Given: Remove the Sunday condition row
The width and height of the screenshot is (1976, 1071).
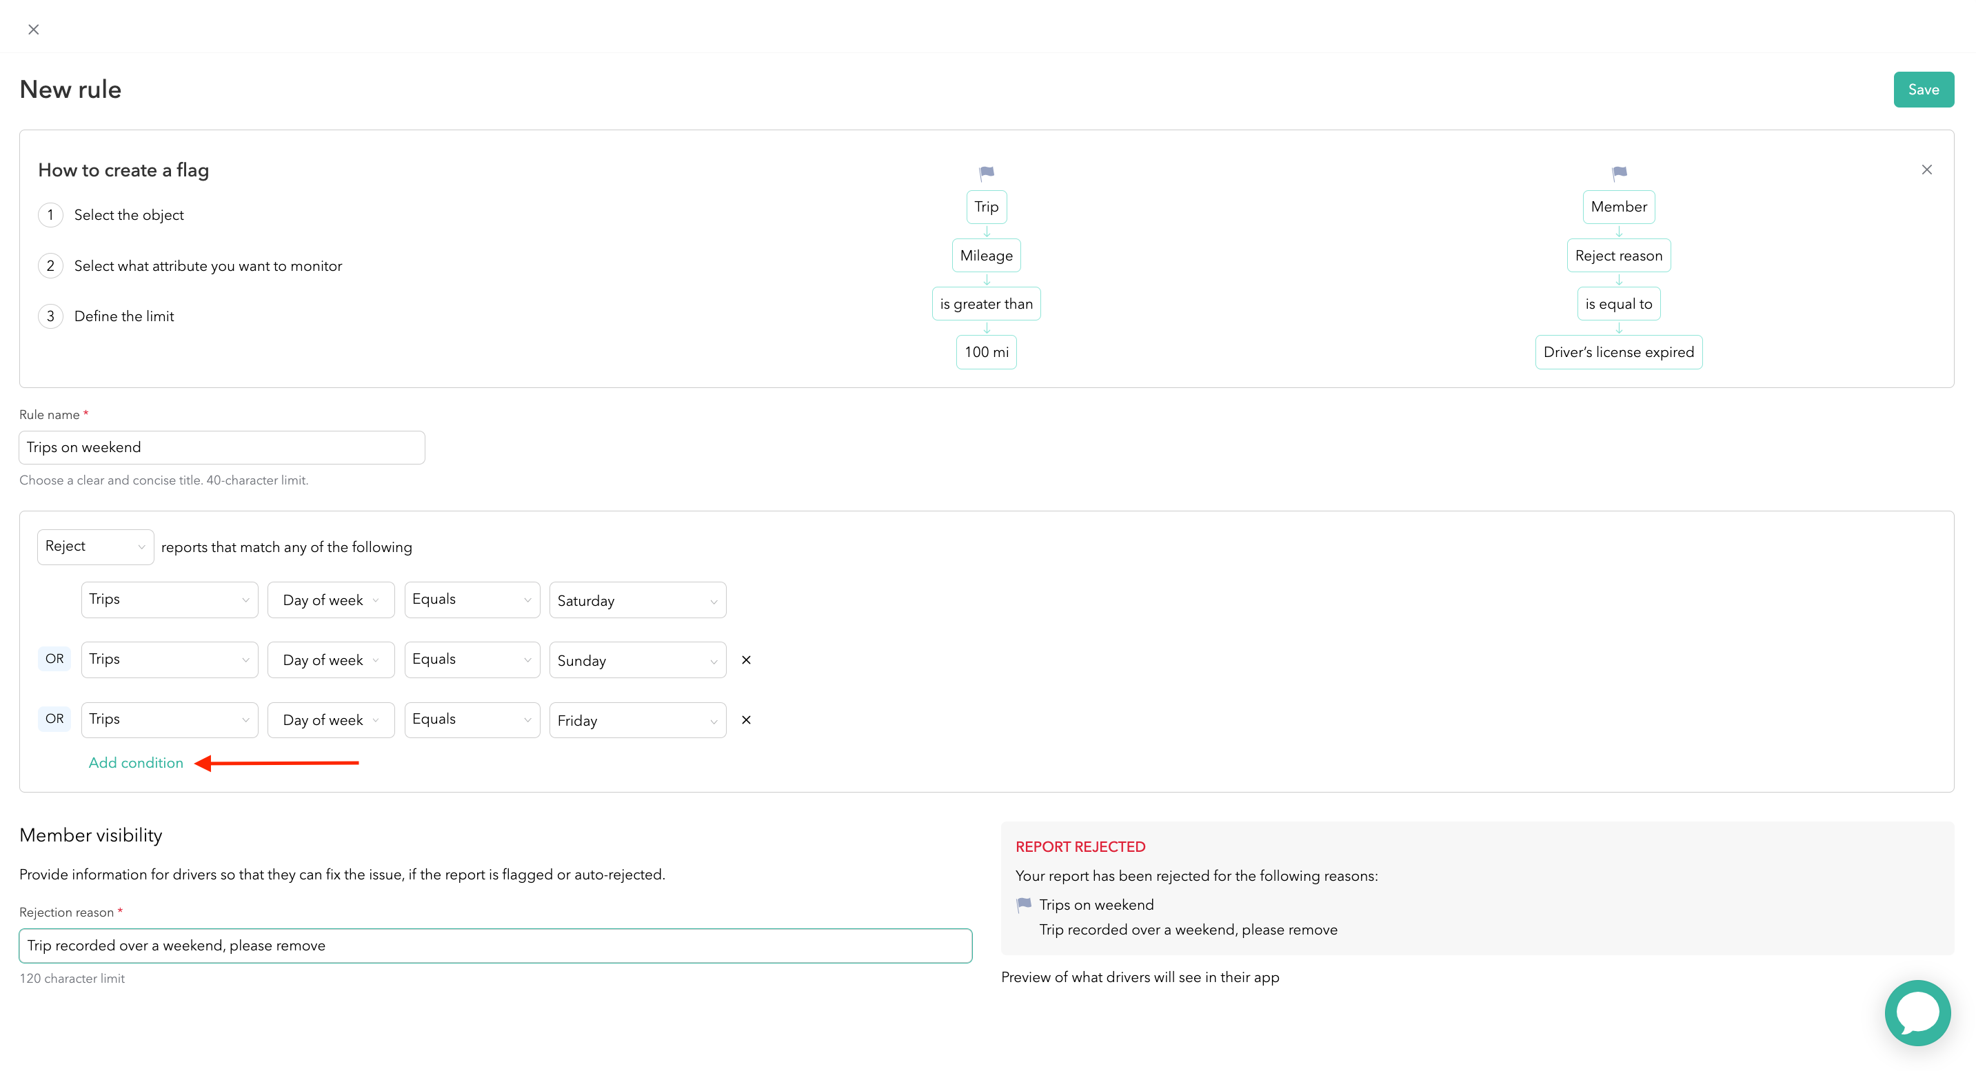Looking at the screenshot, I should click(x=745, y=660).
